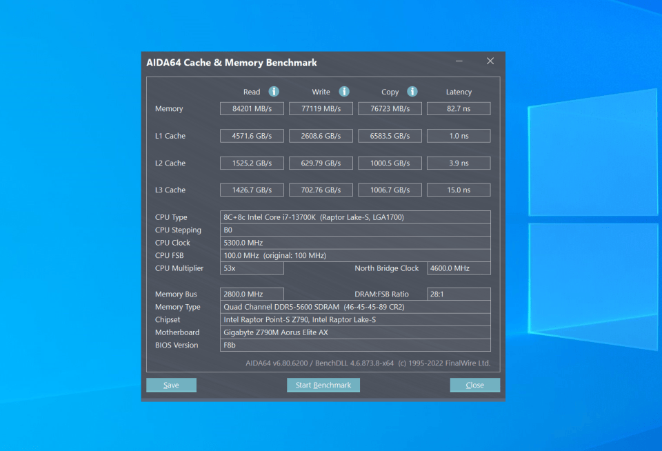Select the Memory Latency 82.7 ns field
The image size is (662, 451).
point(459,108)
